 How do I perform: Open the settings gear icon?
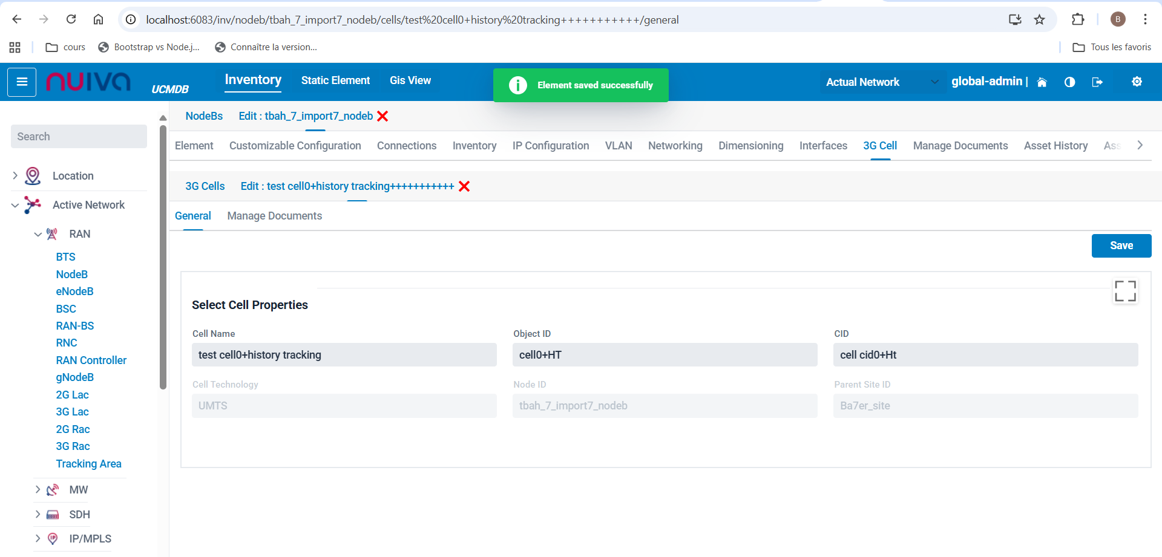(1137, 82)
